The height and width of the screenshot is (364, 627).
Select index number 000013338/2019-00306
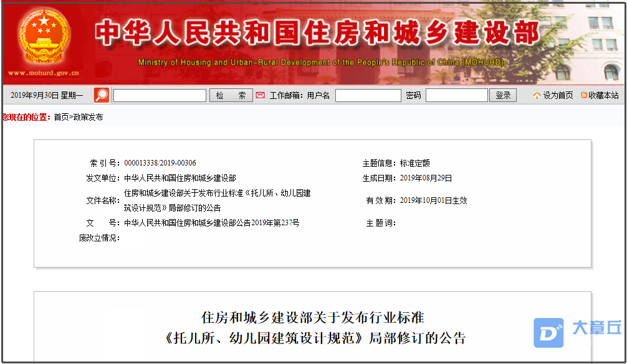[160, 163]
